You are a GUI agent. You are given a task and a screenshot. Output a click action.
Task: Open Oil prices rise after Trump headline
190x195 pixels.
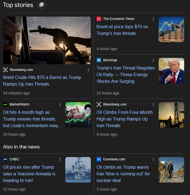pyautogui.click(x=29, y=174)
